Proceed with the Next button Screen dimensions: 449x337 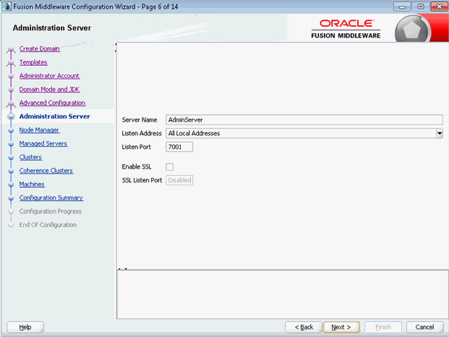[341, 327]
